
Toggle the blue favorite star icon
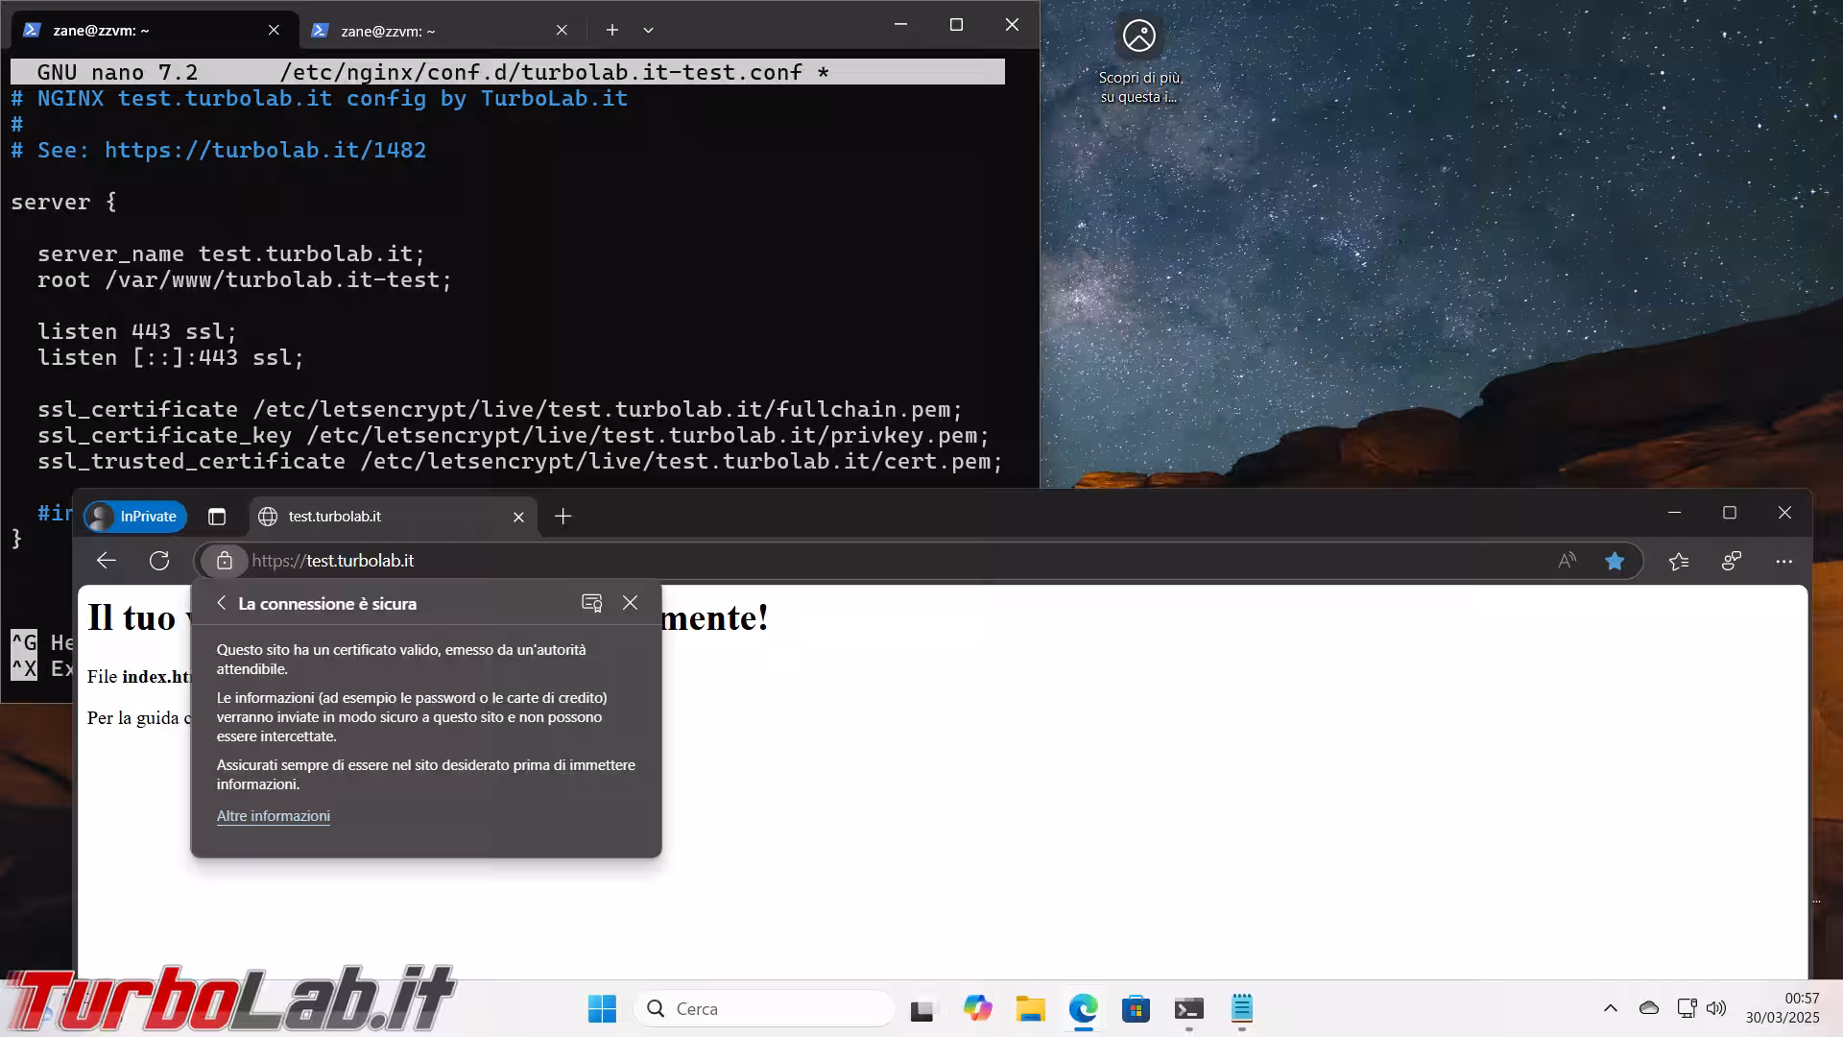point(1615,561)
